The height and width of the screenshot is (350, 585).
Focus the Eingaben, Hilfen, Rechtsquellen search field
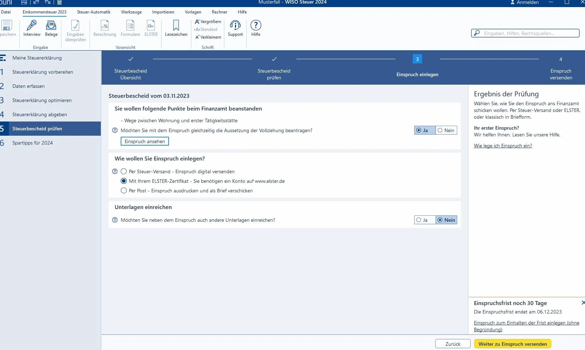(x=525, y=33)
